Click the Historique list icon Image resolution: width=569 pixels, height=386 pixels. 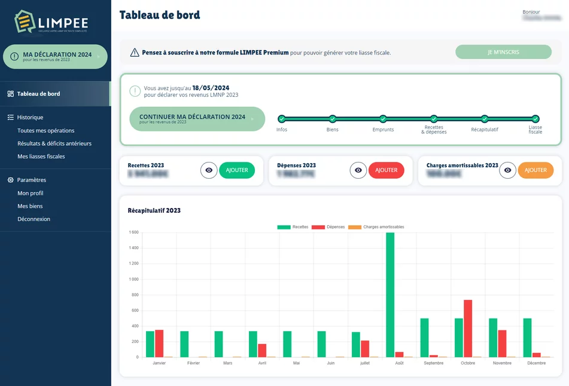click(10, 118)
